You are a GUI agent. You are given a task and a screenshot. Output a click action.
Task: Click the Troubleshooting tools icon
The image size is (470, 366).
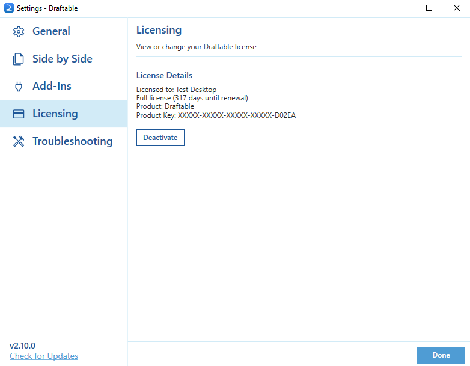click(x=19, y=141)
